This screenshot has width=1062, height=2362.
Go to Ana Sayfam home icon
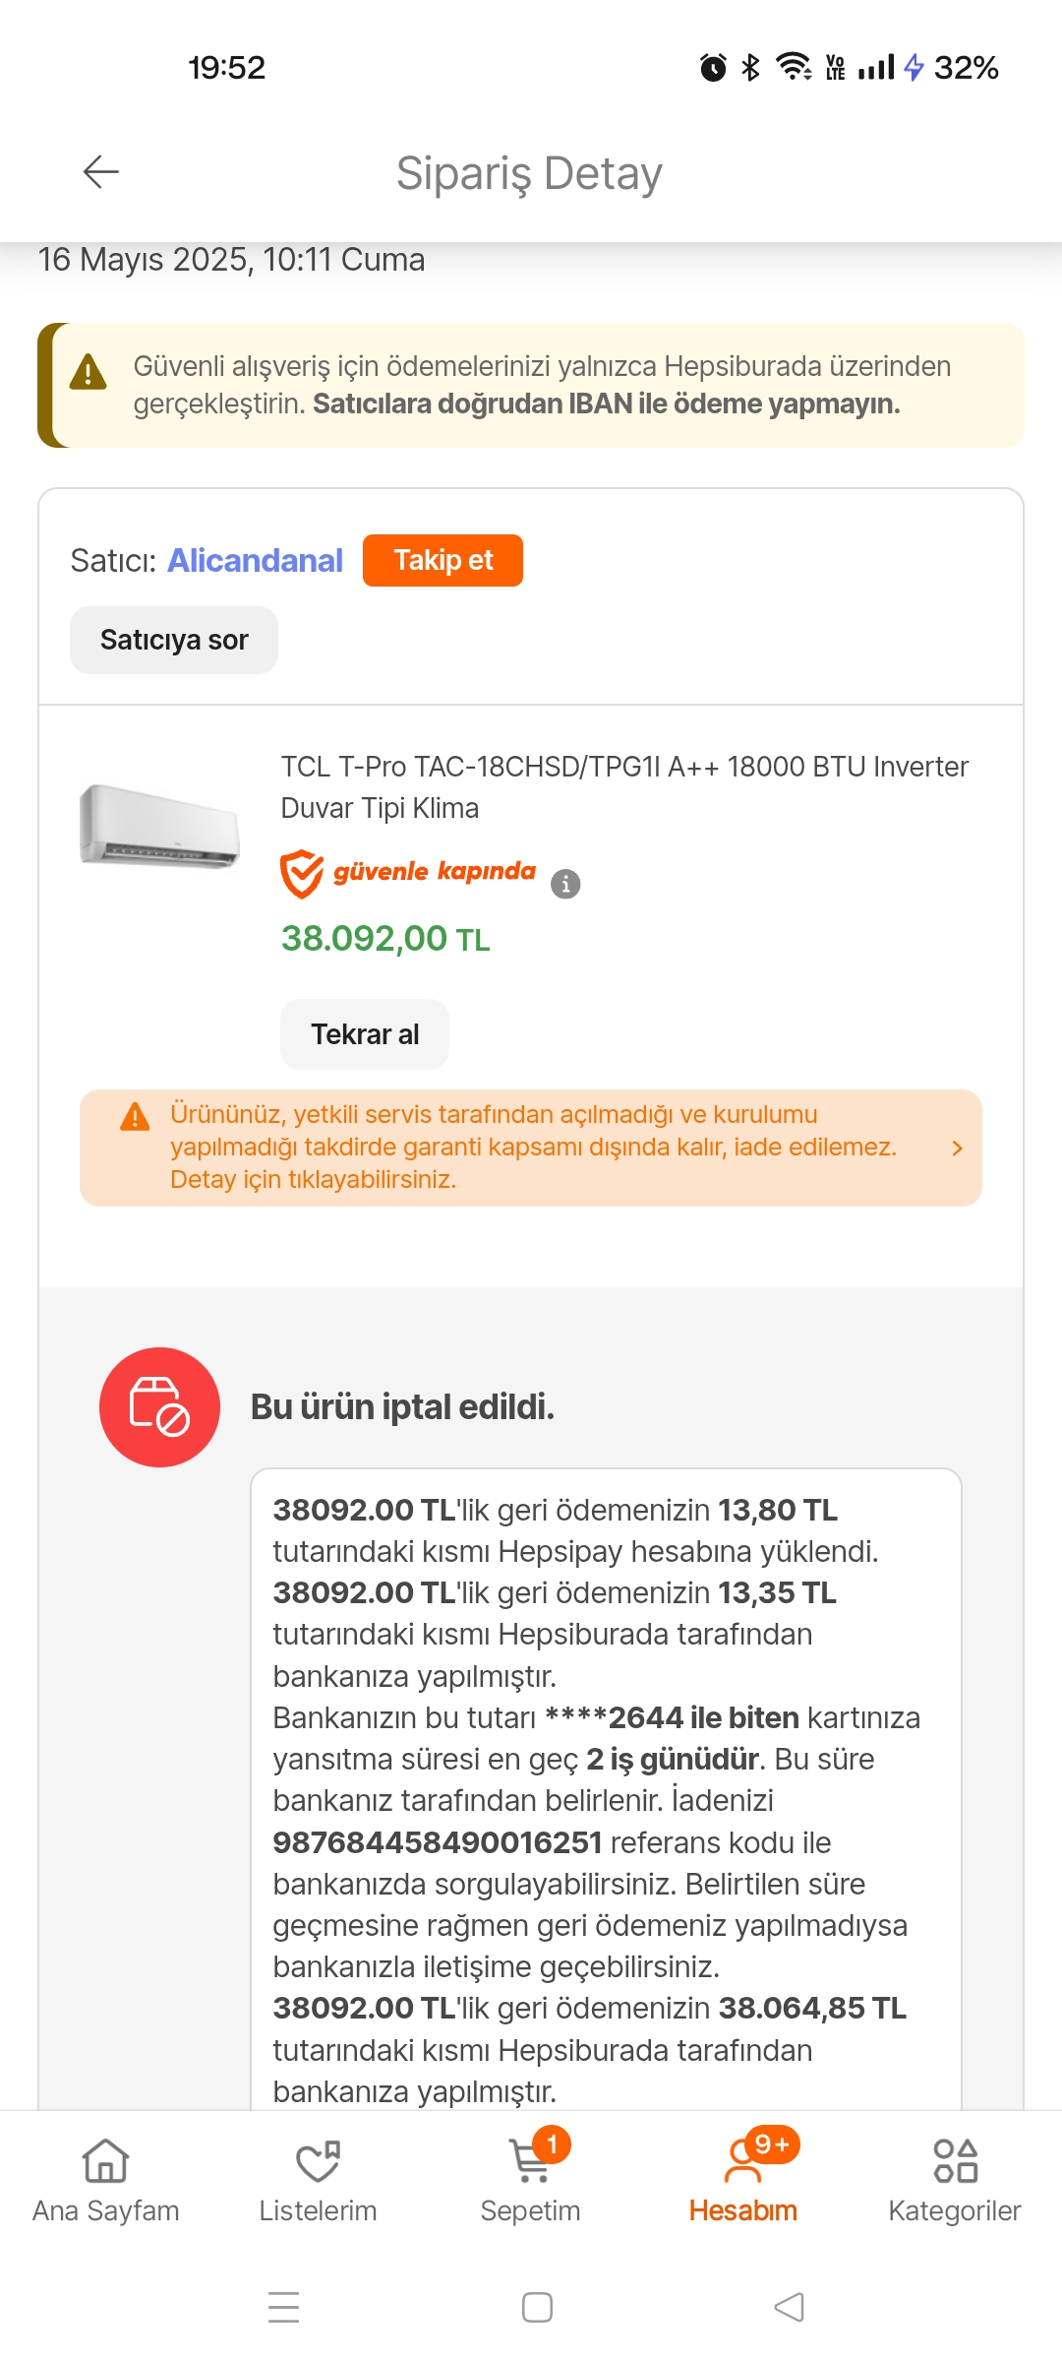[106, 2161]
